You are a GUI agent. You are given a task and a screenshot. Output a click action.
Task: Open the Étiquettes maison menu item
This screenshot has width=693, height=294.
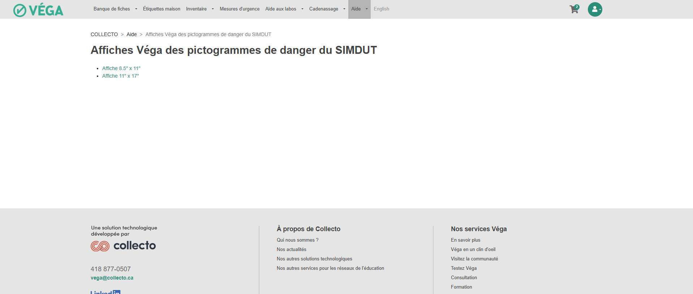[x=162, y=9]
